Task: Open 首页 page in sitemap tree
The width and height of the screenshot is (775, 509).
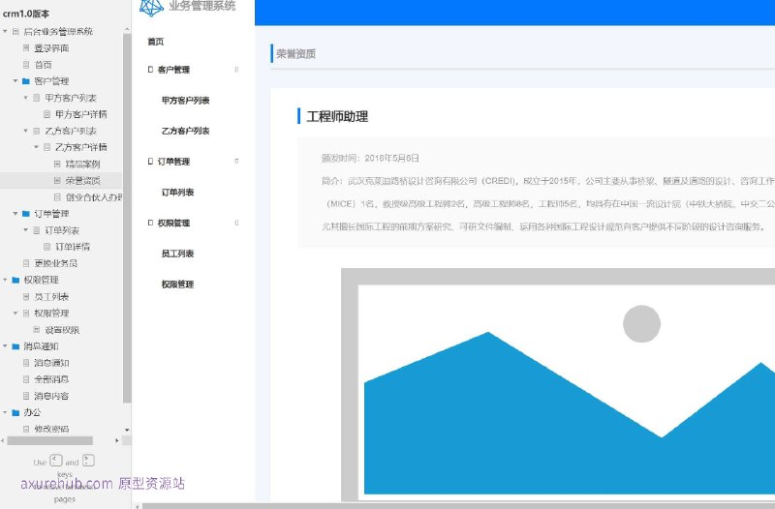Action: [x=43, y=65]
